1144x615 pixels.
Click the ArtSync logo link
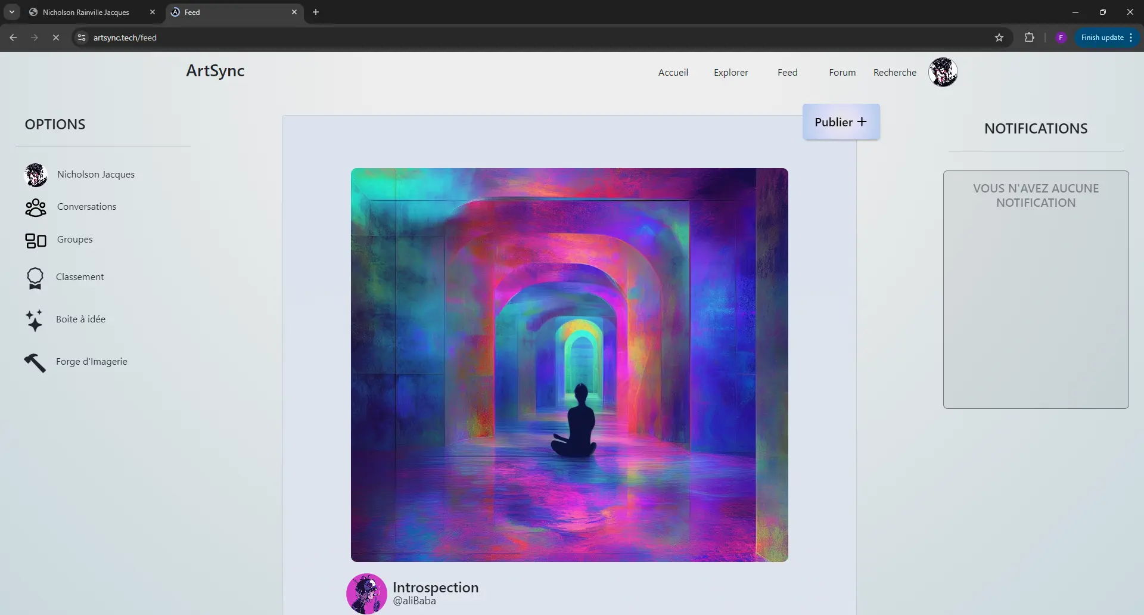[x=215, y=71]
